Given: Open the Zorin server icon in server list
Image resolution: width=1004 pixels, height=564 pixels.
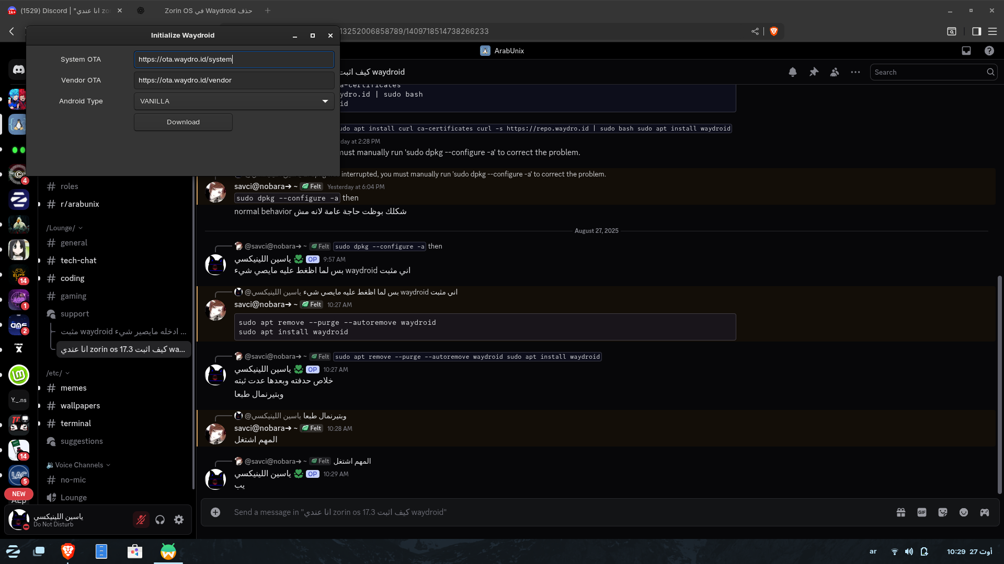Looking at the screenshot, I should point(19,199).
